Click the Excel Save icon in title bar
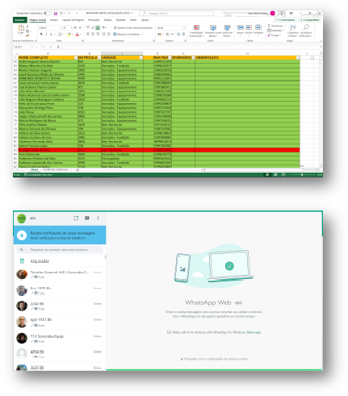348x396 pixels. [56, 13]
